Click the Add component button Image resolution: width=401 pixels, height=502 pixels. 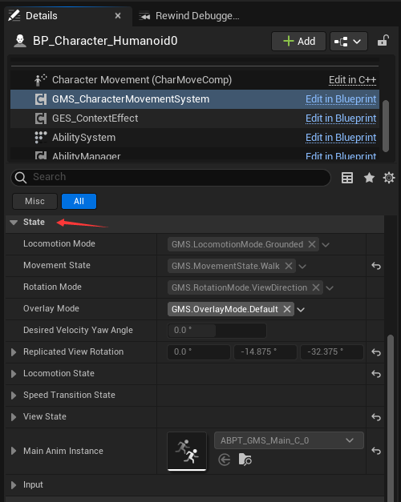[x=298, y=42]
